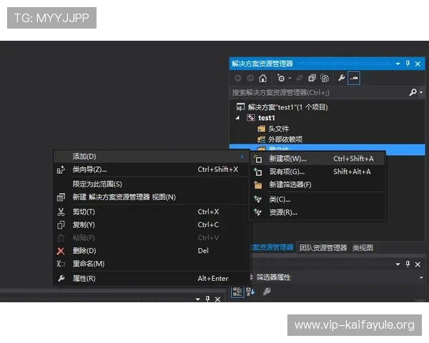Image resolution: width=429 pixels, height=343 pixels.
Task: Click the sync with active document icon
Action: (300, 78)
